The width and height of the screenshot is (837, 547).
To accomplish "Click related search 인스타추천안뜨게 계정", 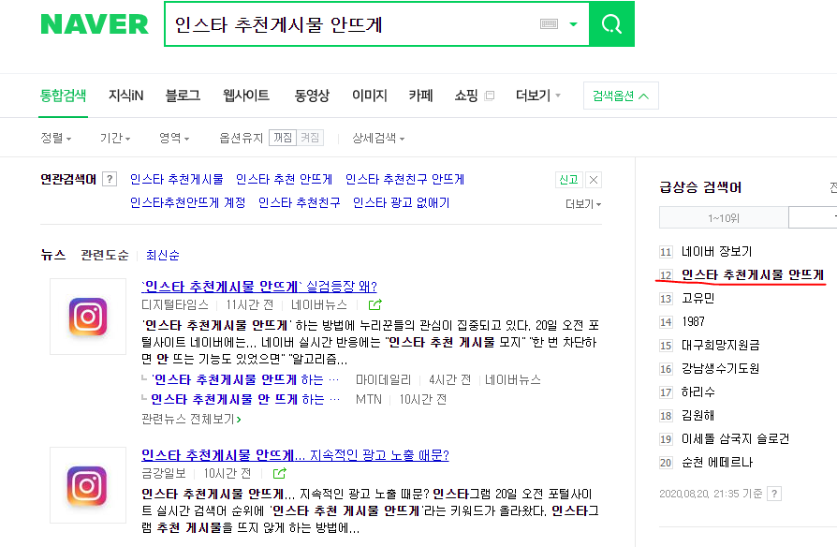I will point(188,202).
